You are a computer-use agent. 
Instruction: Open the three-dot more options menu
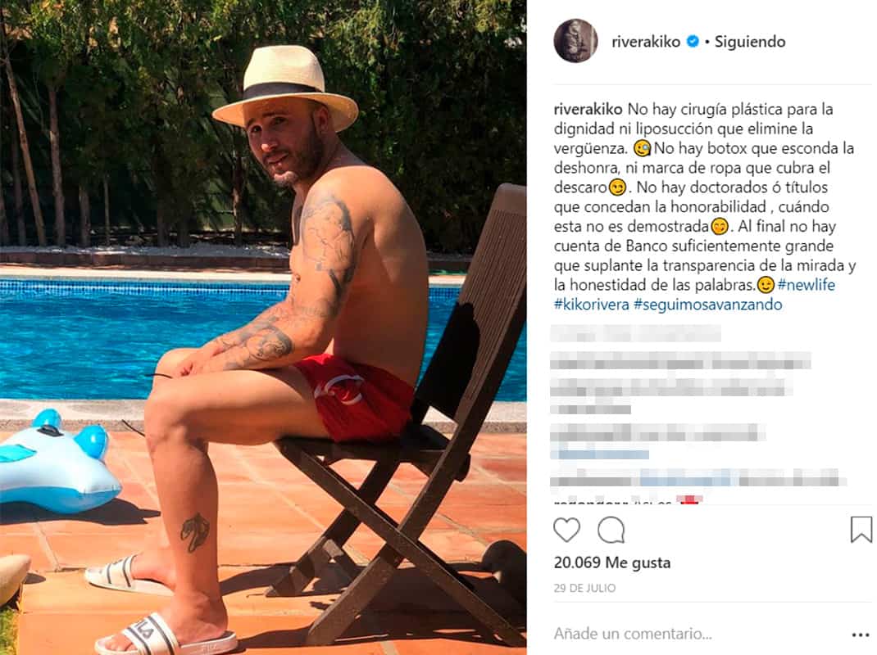click(861, 635)
